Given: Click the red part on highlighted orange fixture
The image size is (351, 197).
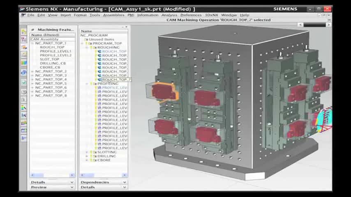Looking at the screenshot, I should point(163,91).
